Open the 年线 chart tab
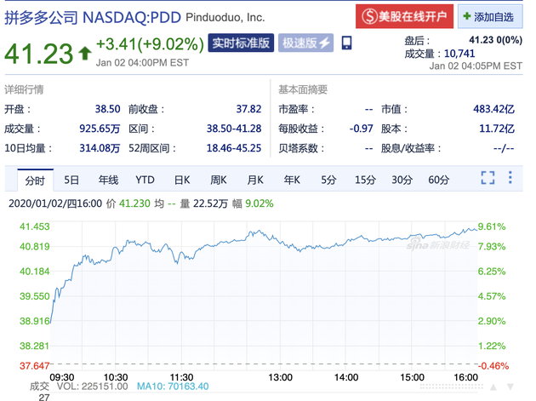The height and width of the screenshot is (401, 536). [x=108, y=180]
